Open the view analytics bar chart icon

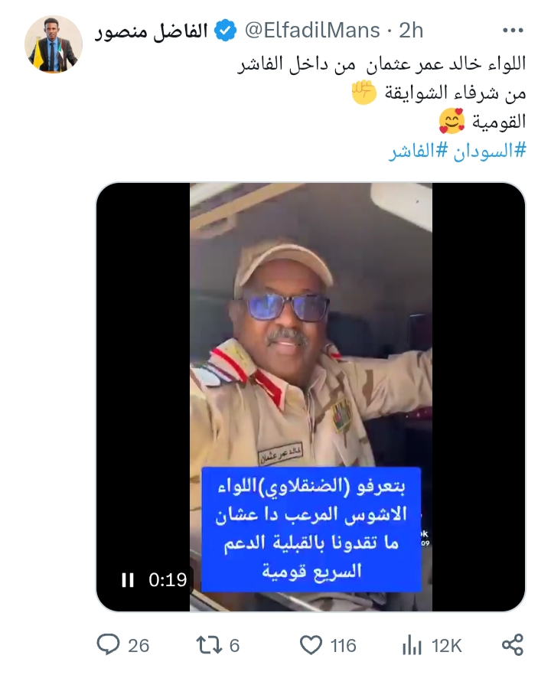click(x=412, y=645)
